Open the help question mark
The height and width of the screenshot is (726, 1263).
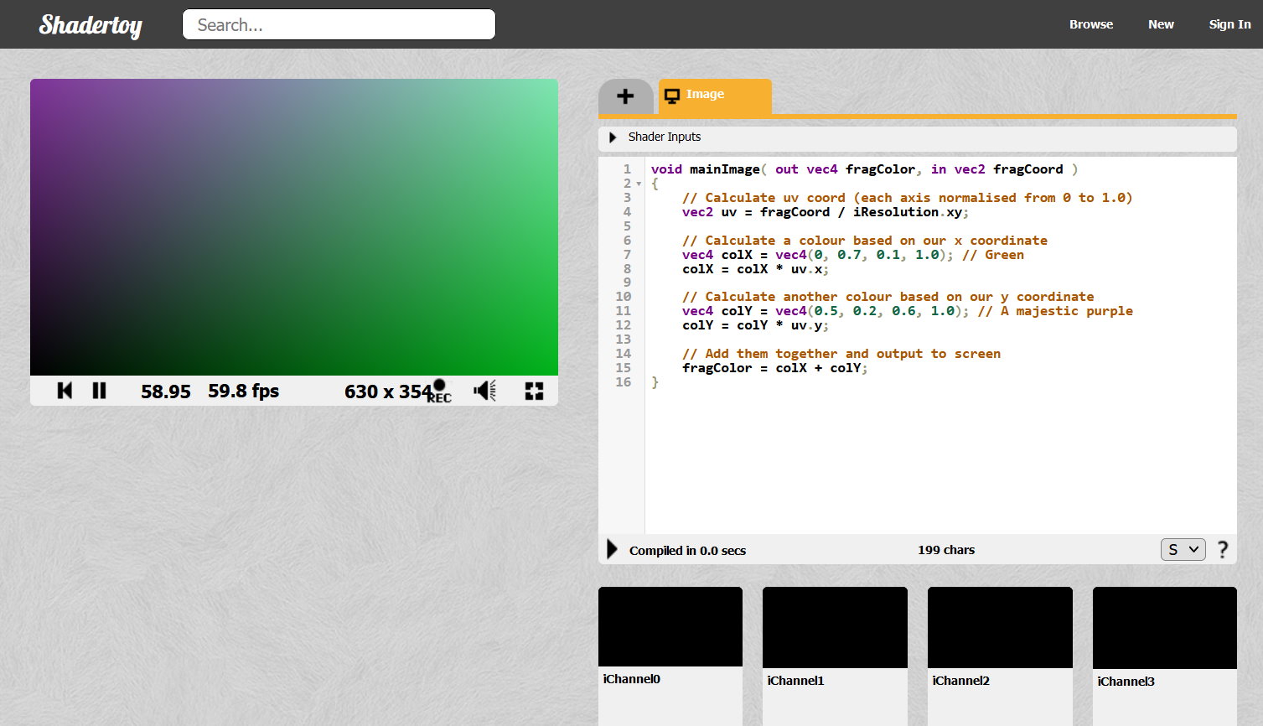[1223, 550]
